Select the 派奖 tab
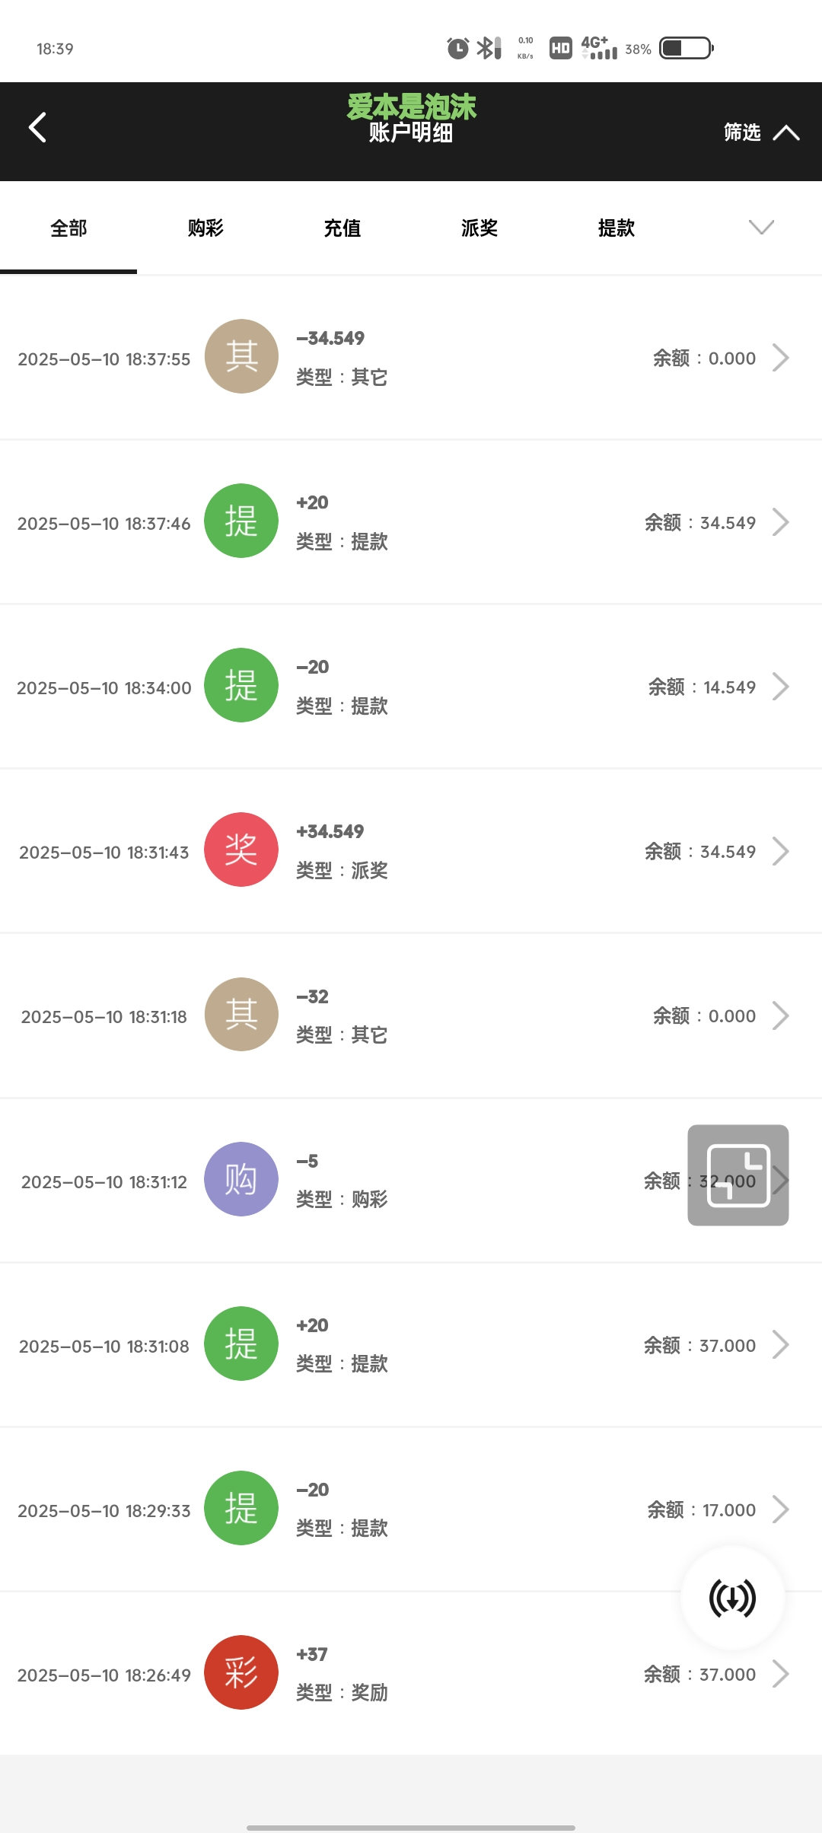This screenshot has width=822, height=1833. [x=479, y=228]
